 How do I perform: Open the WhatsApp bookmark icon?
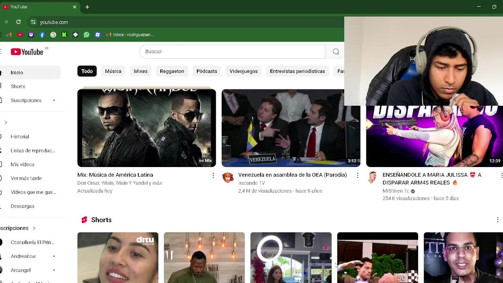(86, 35)
